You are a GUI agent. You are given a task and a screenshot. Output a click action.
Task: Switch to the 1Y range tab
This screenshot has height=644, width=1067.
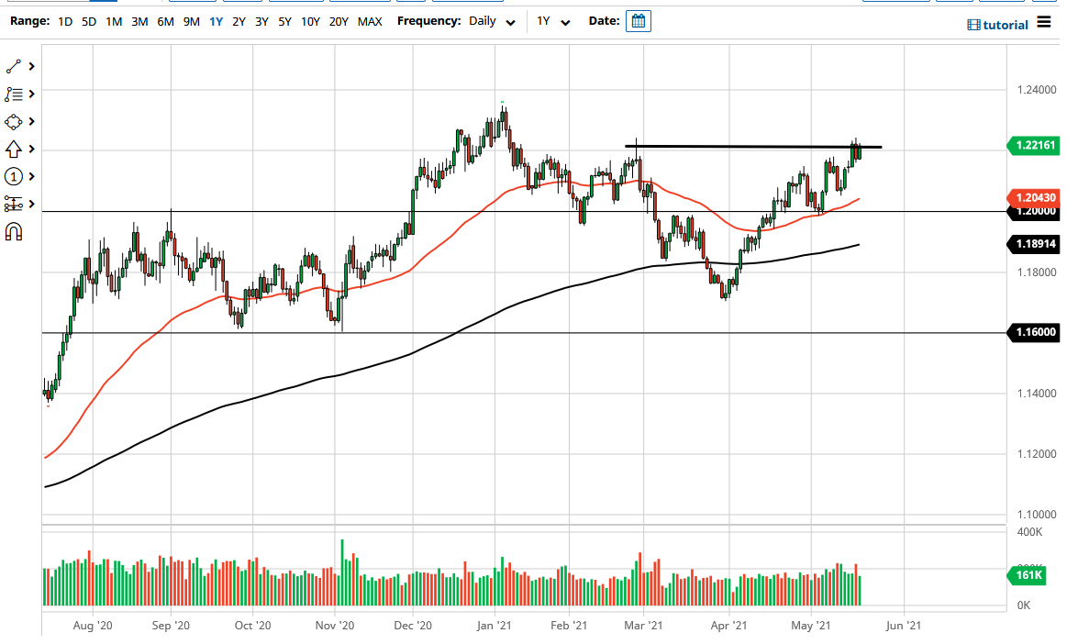[x=215, y=21]
